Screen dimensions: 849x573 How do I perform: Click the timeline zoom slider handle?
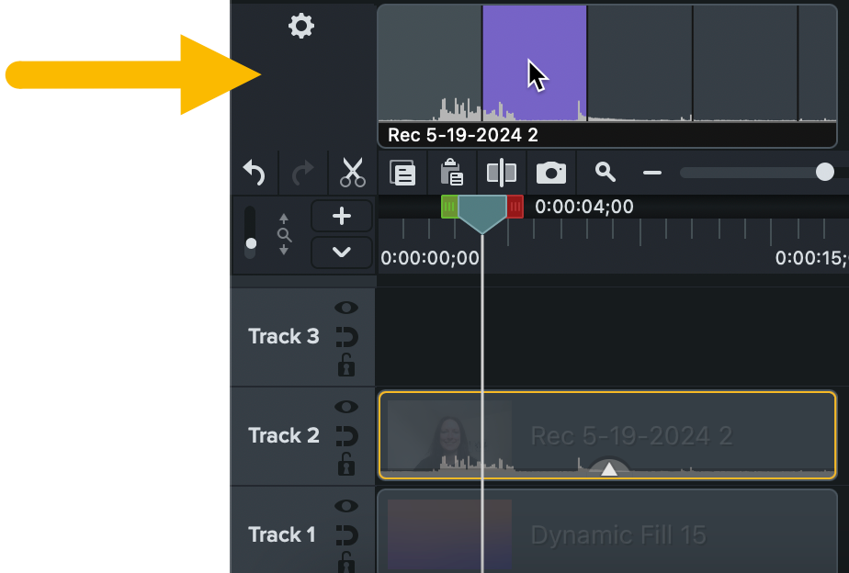coord(824,172)
